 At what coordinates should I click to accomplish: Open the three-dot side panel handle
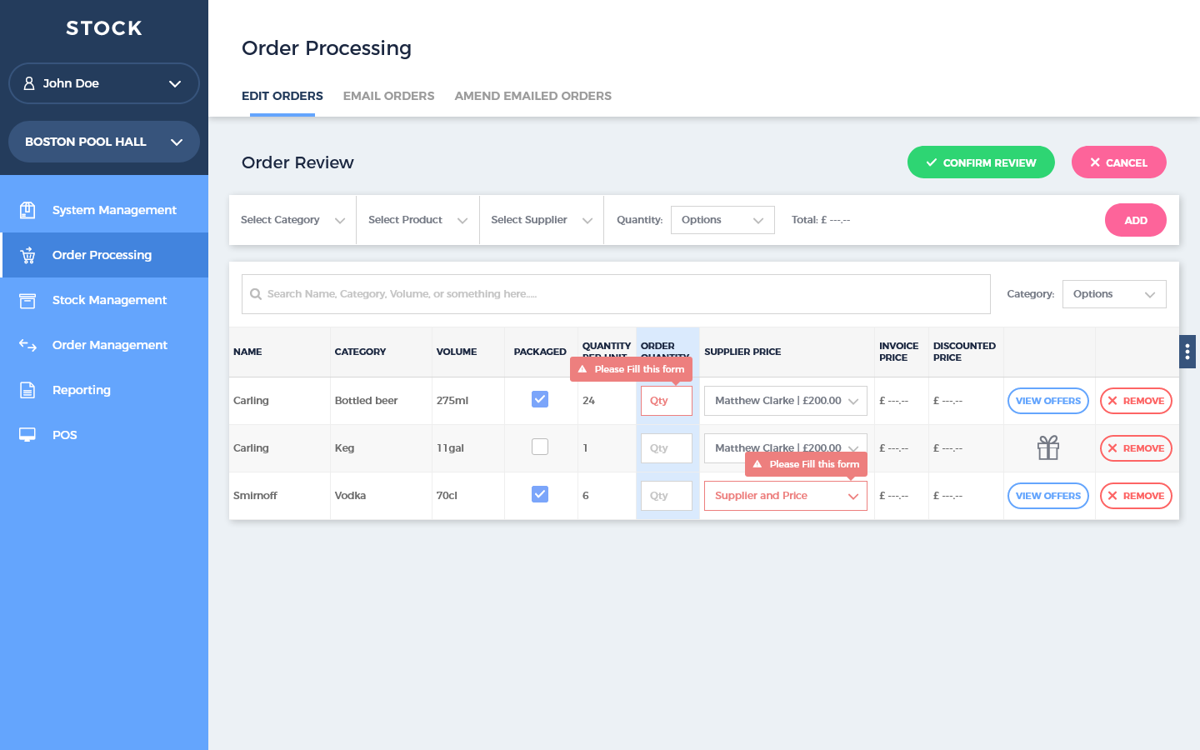(1187, 352)
